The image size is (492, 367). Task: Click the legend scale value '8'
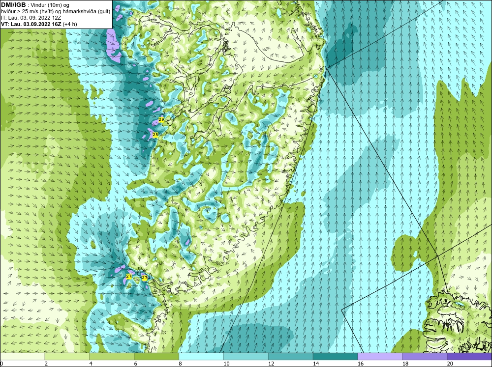pyautogui.click(x=180, y=364)
